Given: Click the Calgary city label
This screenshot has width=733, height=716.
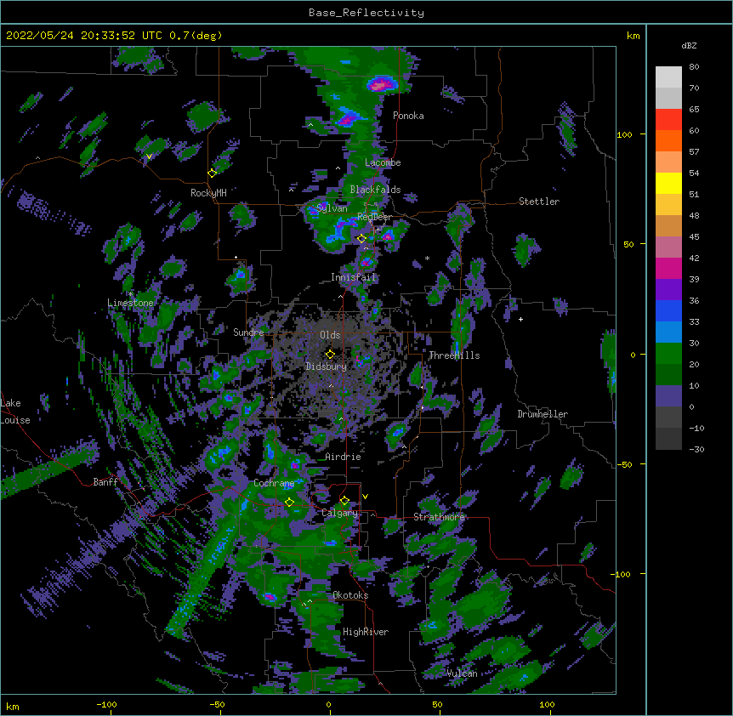Looking at the screenshot, I should click(340, 513).
